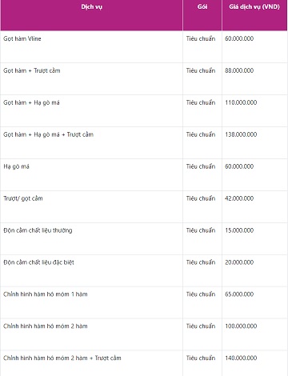288x376 pixels.
Task: Select 'Độn cằm chất liệu đặc biệt' cell
Action: (91, 270)
